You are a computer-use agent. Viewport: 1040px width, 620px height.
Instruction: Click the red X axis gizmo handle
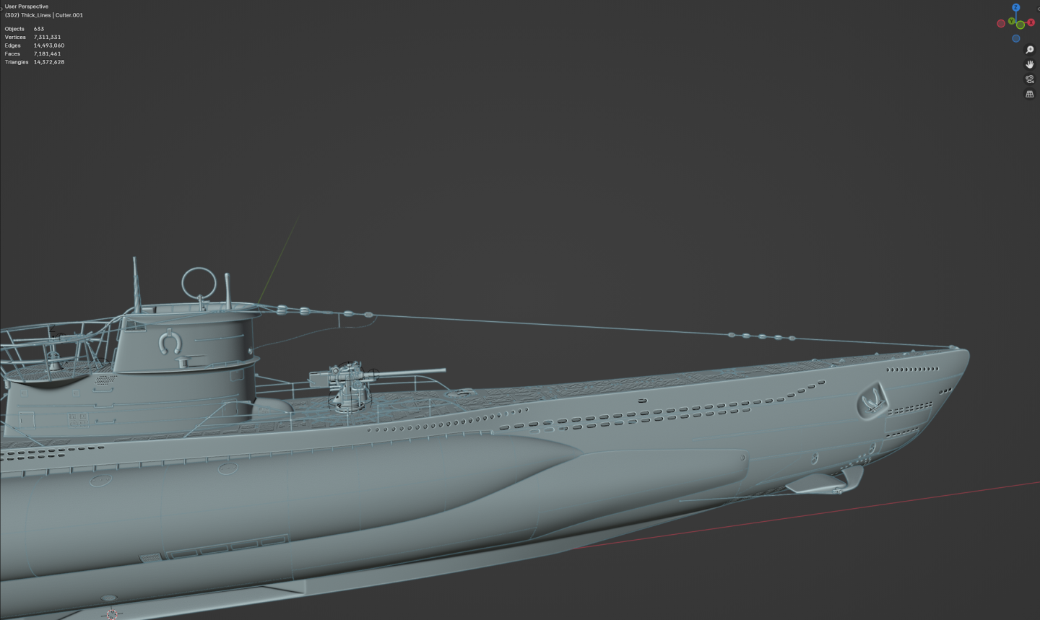[x=1031, y=23]
